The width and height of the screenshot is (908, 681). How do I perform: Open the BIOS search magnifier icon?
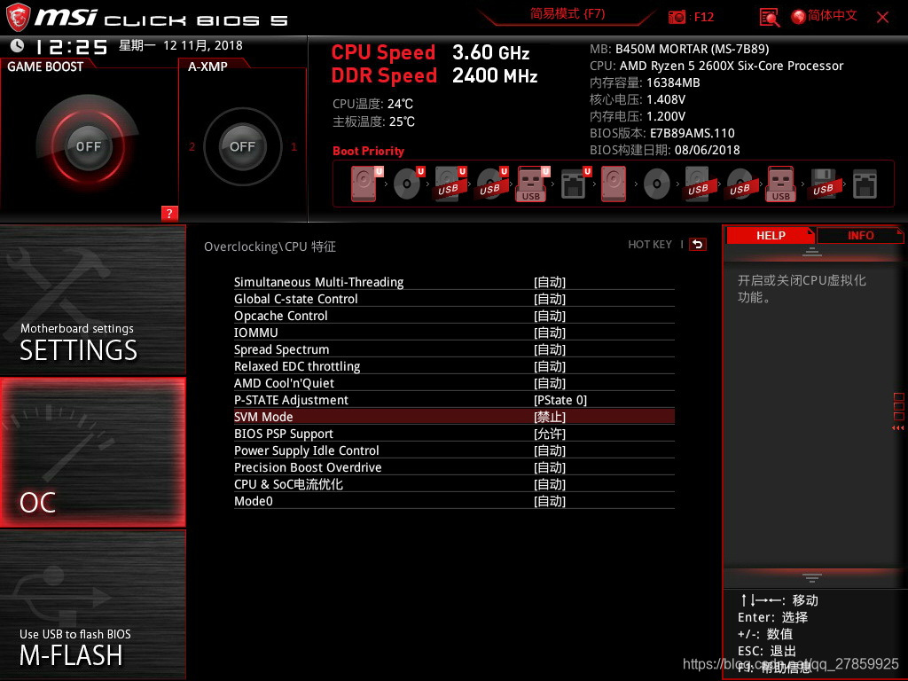pos(769,18)
